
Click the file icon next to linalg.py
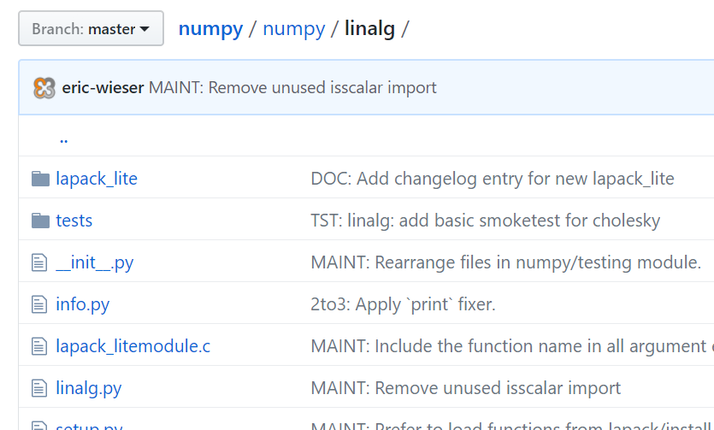[x=39, y=388]
